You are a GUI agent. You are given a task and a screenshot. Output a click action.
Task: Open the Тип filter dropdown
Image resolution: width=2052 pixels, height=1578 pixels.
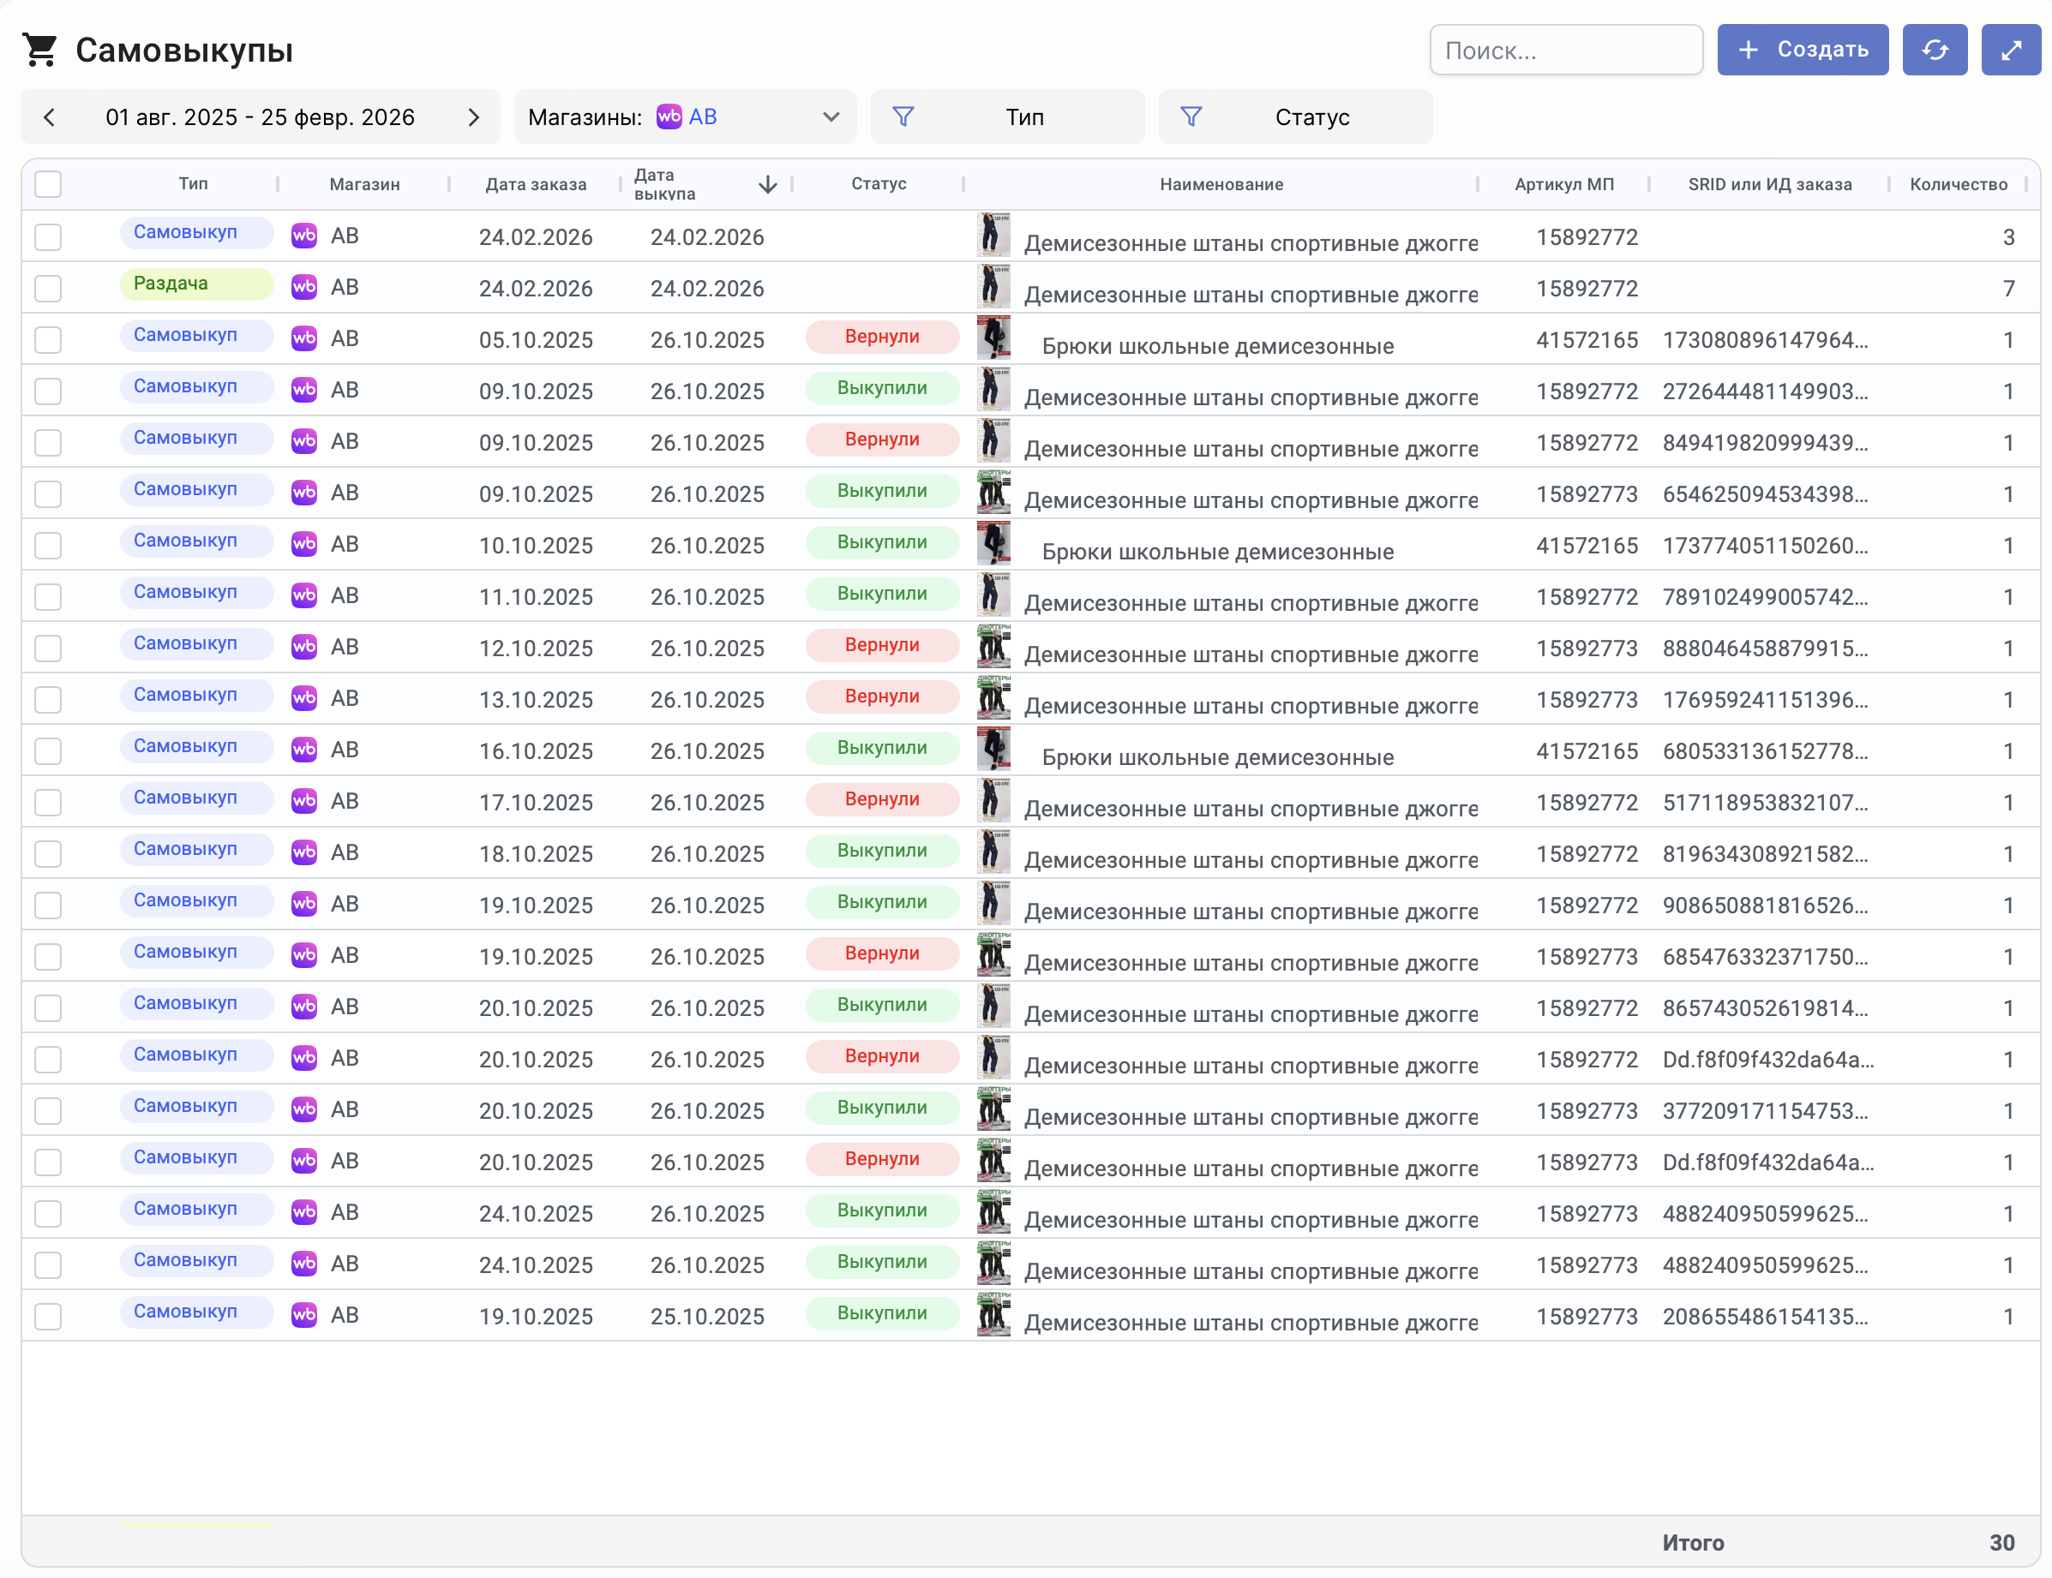(1024, 117)
